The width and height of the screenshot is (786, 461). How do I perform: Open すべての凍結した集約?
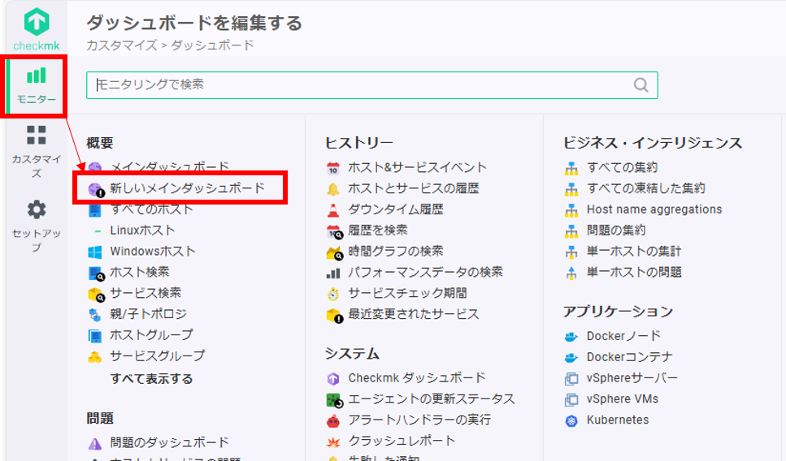pos(646,188)
